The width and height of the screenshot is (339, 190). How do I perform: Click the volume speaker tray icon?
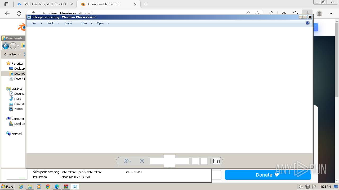(x=301, y=187)
